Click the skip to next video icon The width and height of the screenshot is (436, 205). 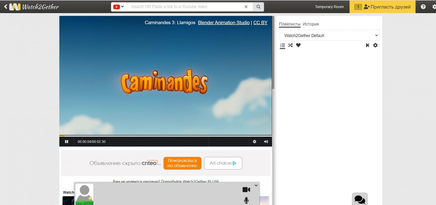pos(367,45)
